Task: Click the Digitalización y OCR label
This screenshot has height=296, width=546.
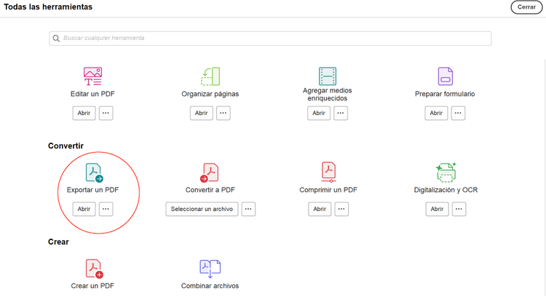Action: click(446, 190)
